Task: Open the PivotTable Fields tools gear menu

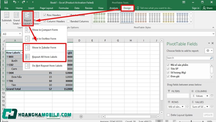Action: point(209,51)
